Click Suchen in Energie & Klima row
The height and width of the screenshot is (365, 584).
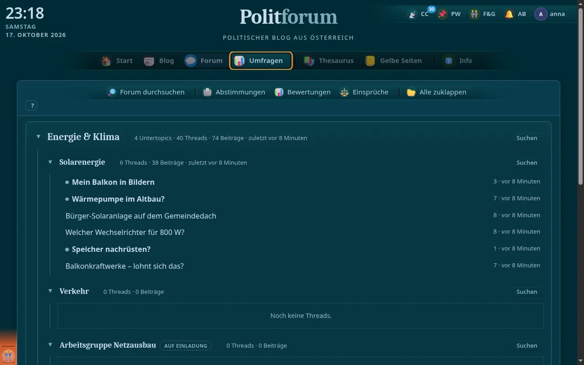click(x=527, y=138)
